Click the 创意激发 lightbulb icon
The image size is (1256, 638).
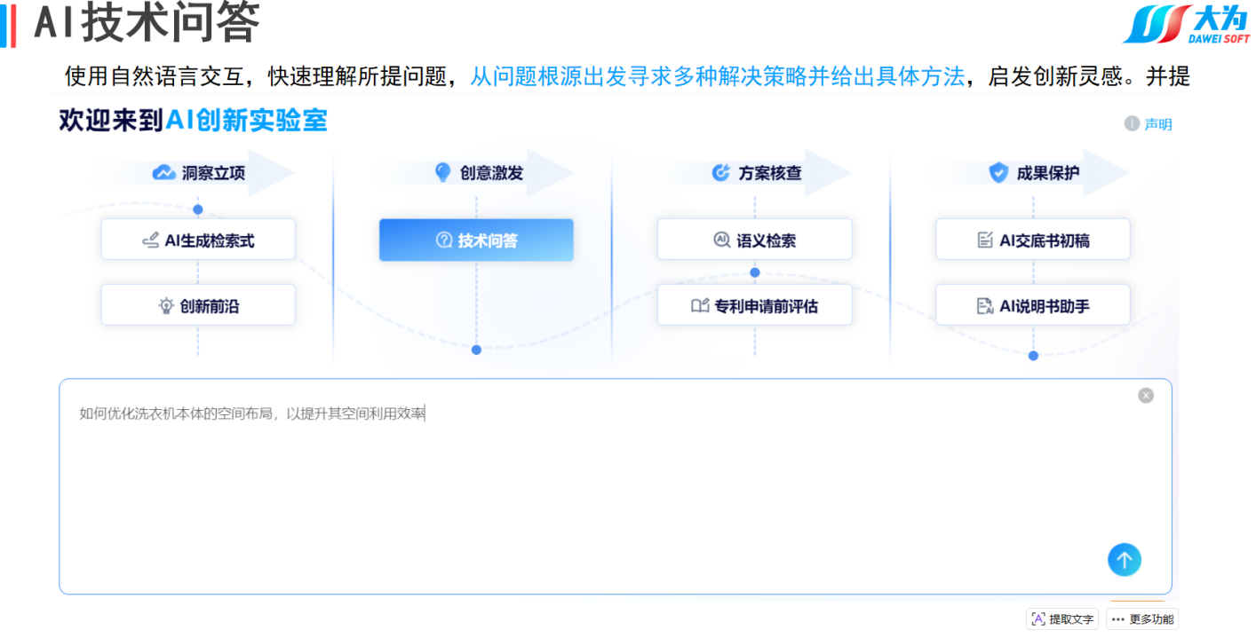pyautogui.click(x=442, y=173)
